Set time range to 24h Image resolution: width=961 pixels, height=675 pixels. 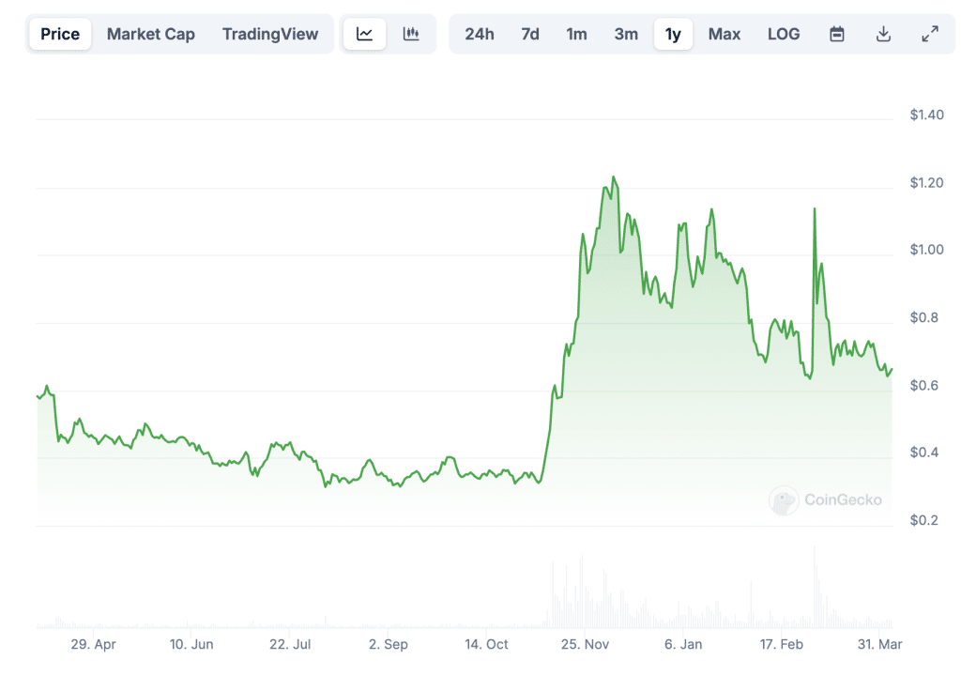(480, 34)
